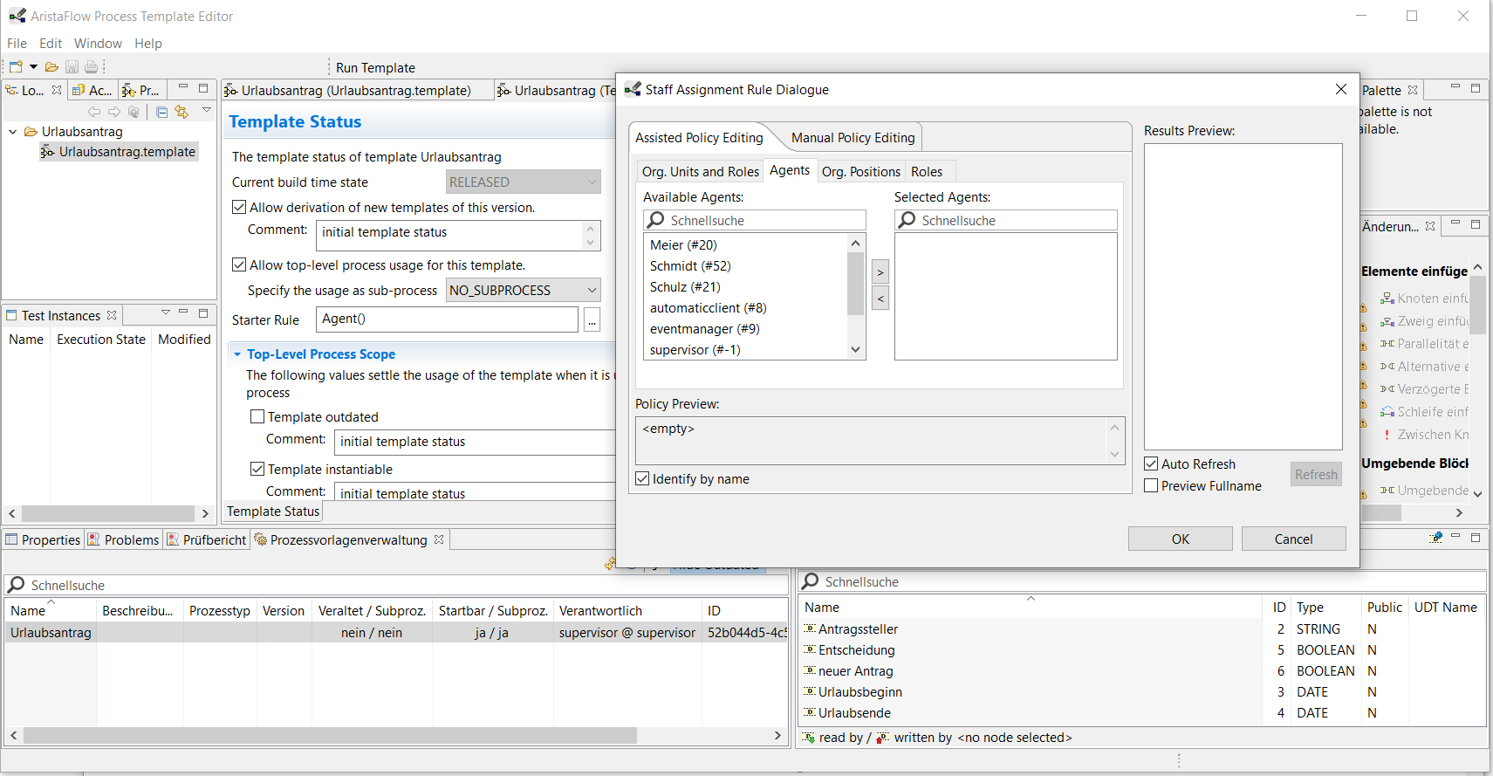Switch to the Pr... view tab

click(140, 90)
